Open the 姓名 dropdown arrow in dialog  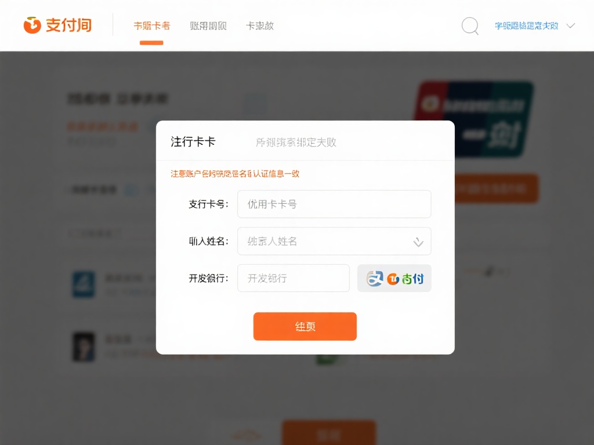coord(418,242)
